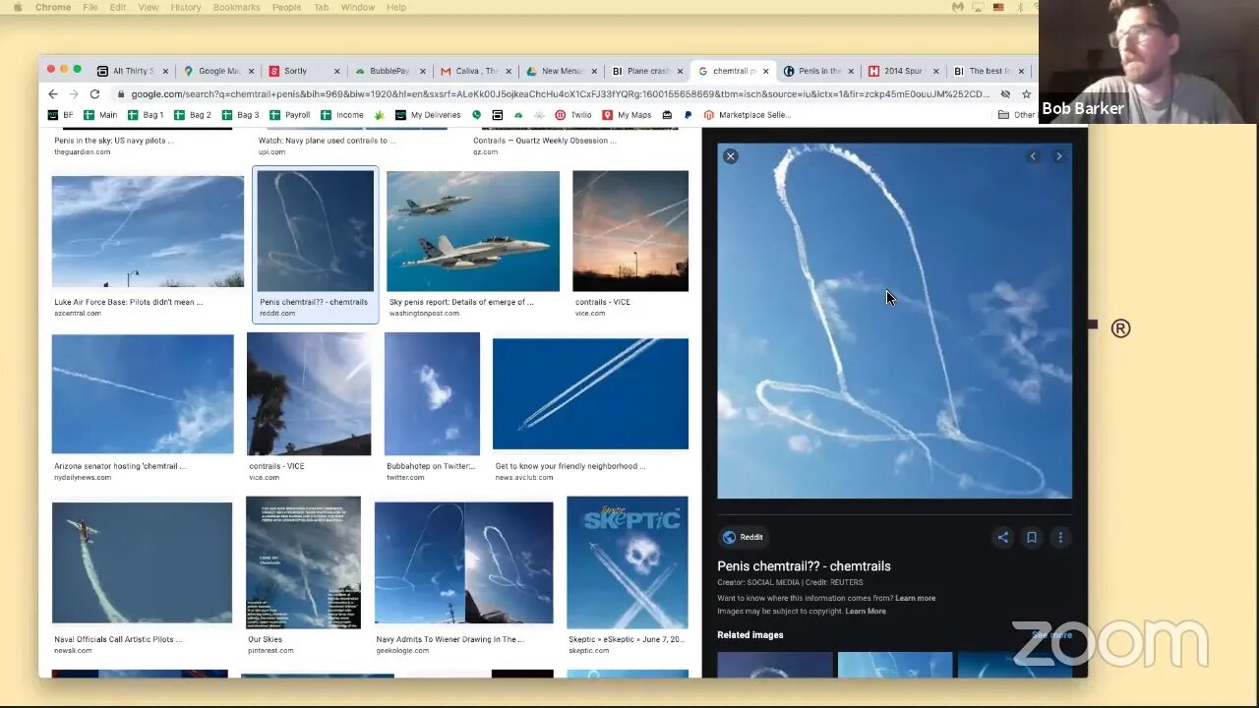Viewport: 1259px width, 708px height.
Task: Click the azcentral.com source text
Action: [78, 314]
